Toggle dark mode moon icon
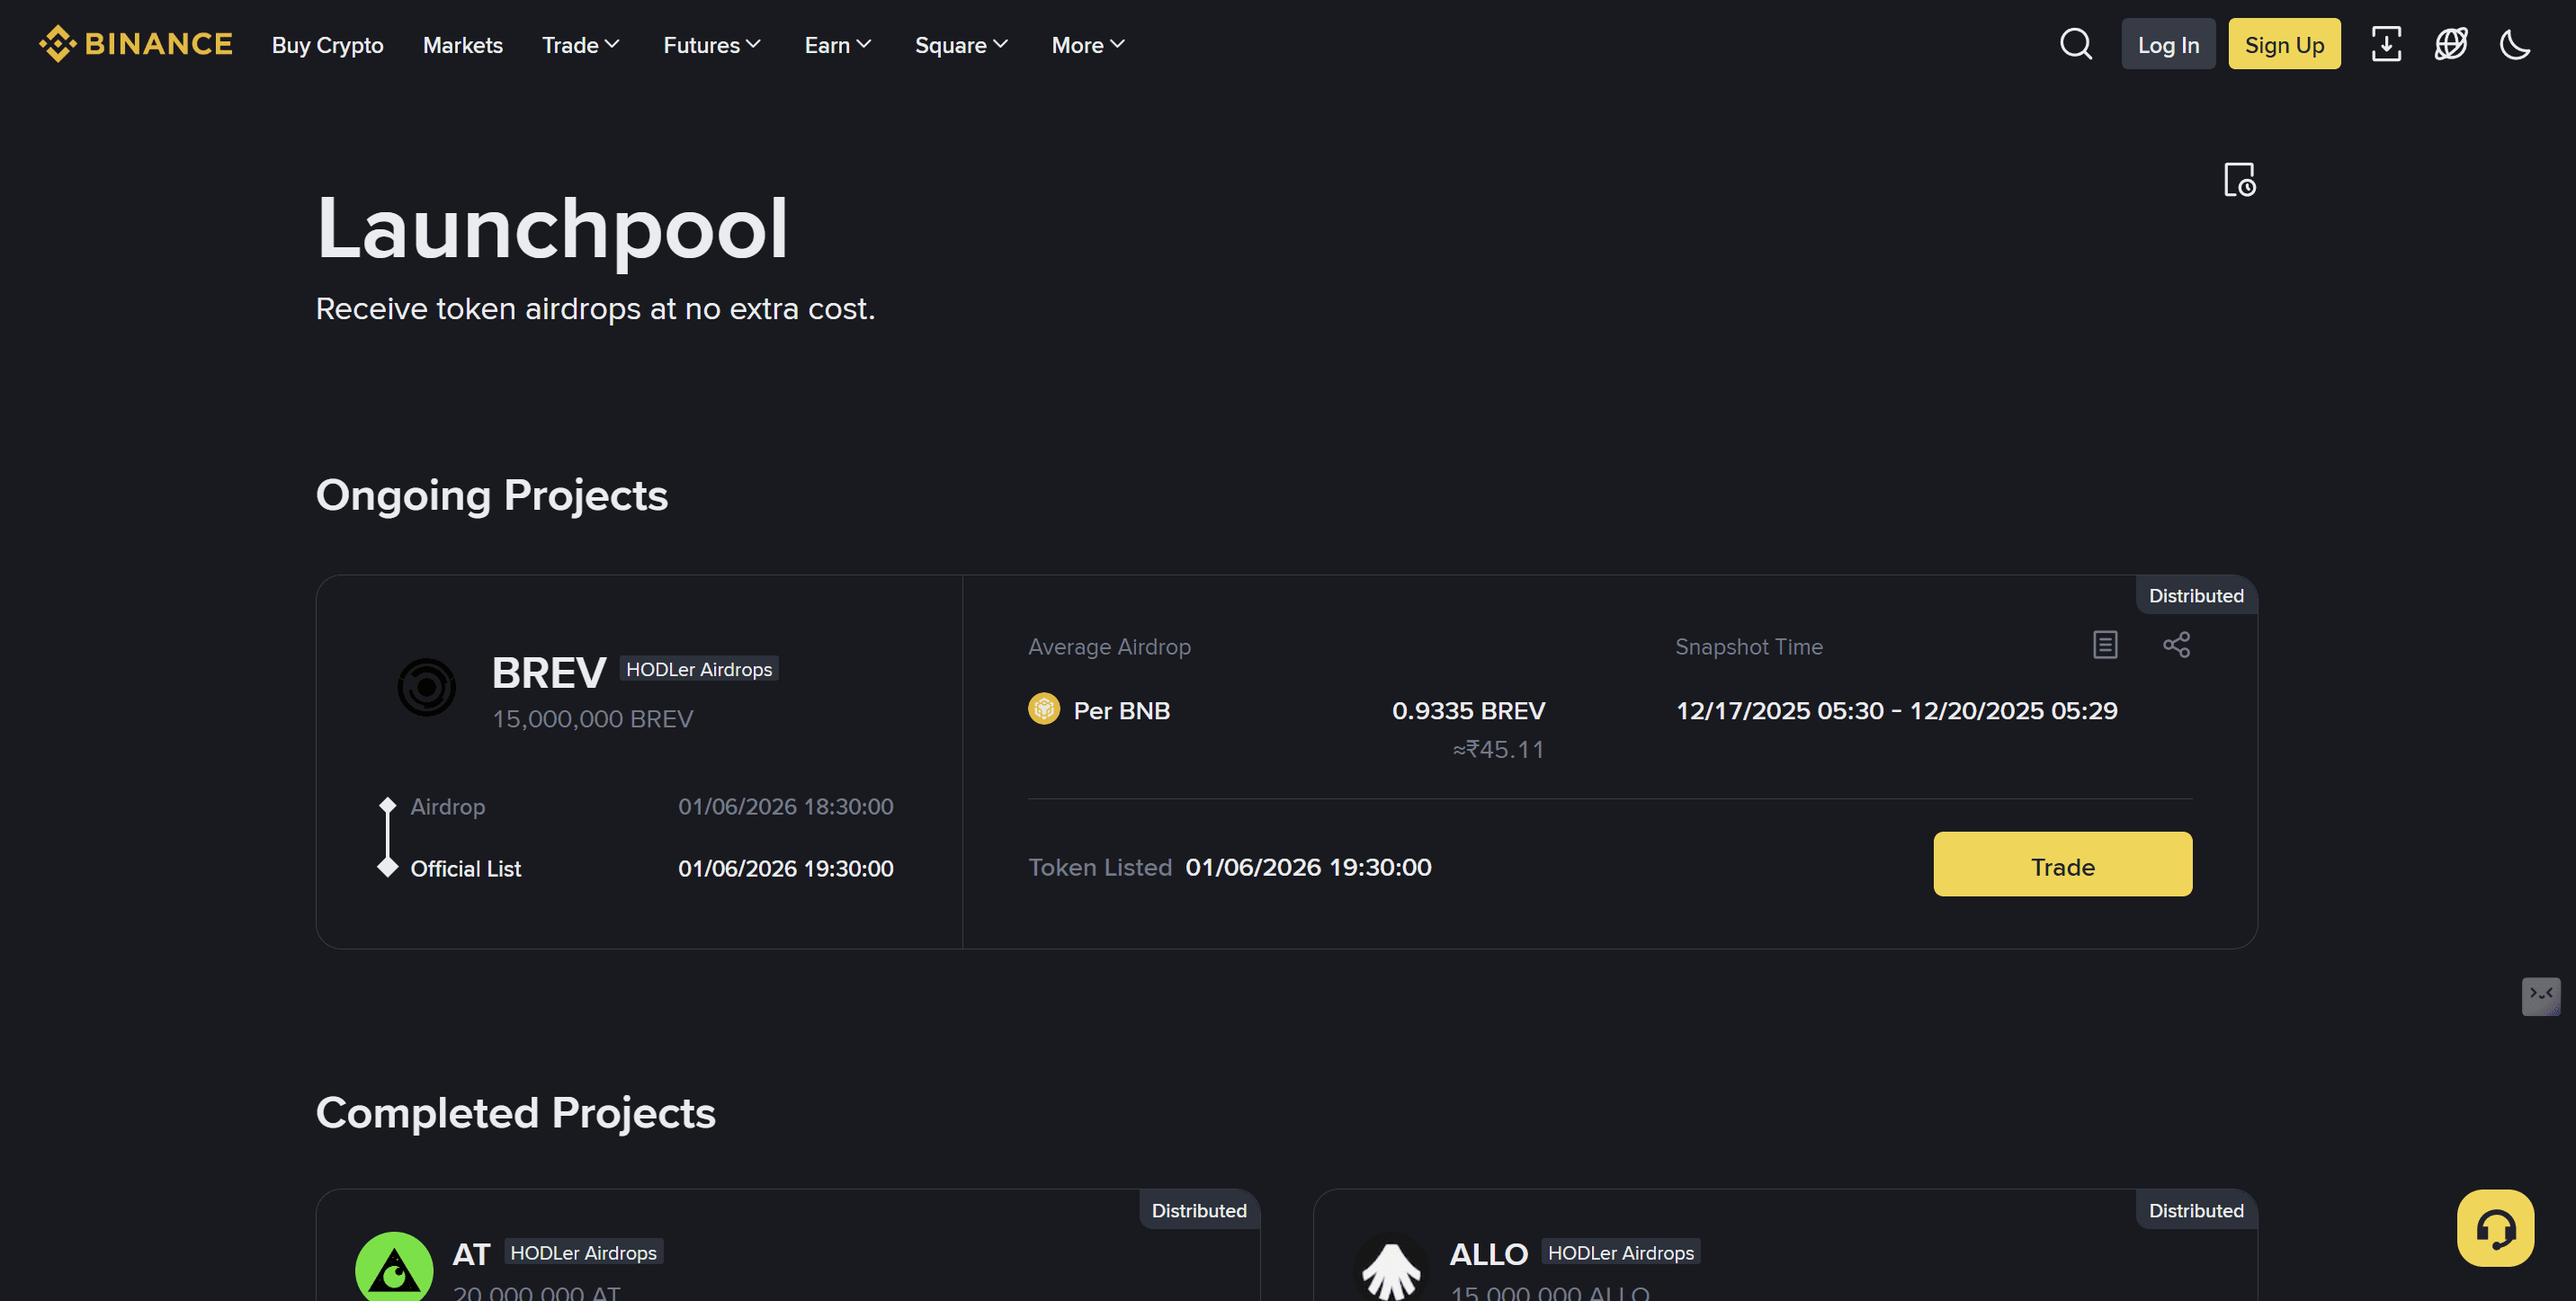 point(2514,44)
